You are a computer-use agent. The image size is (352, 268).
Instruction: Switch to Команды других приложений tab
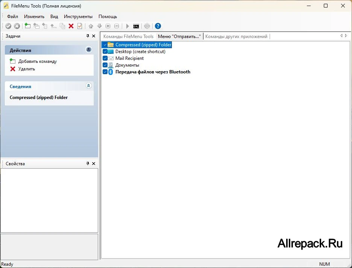[x=237, y=37]
